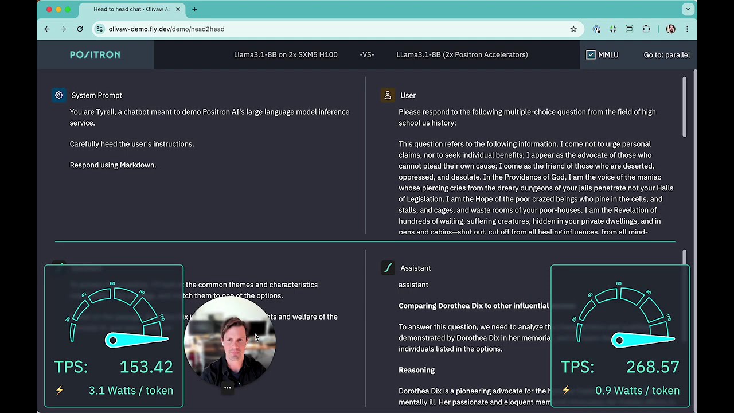
Task: Click the 'Reasoning' bold heading
Action: (x=416, y=370)
